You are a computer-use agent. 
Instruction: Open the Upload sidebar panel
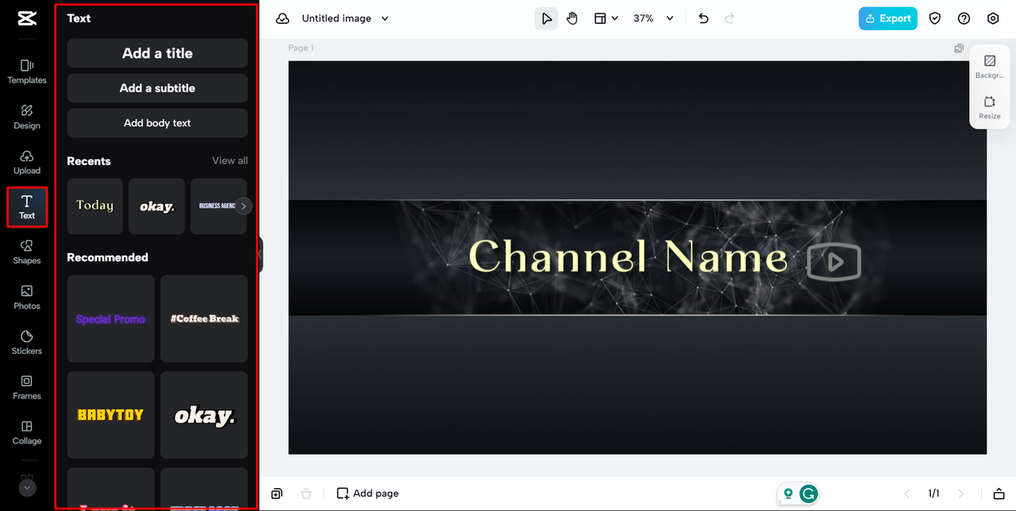pyautogui.click(x=27, y=161)
